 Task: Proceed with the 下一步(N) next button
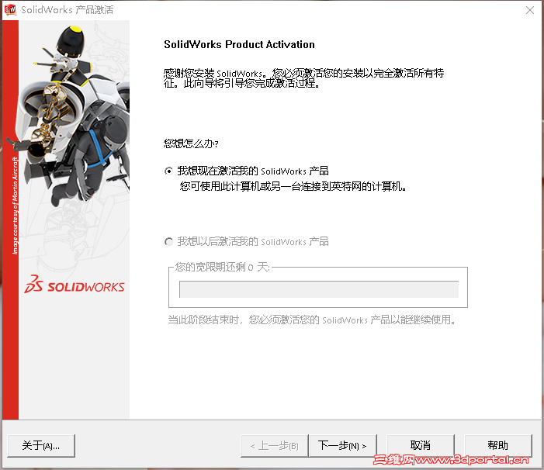pos(342,446)
